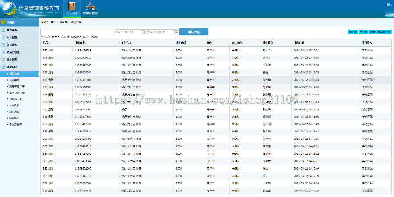Open 提供拆分 submenu item
394x197 pixels.
[14, 112]
